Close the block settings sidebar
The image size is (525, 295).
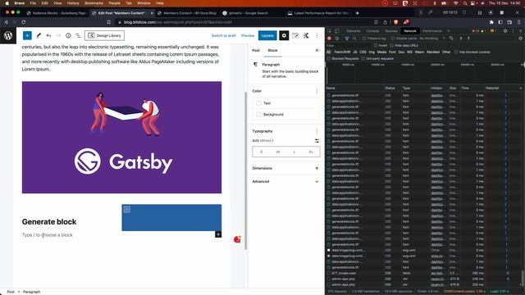(317, 50)
